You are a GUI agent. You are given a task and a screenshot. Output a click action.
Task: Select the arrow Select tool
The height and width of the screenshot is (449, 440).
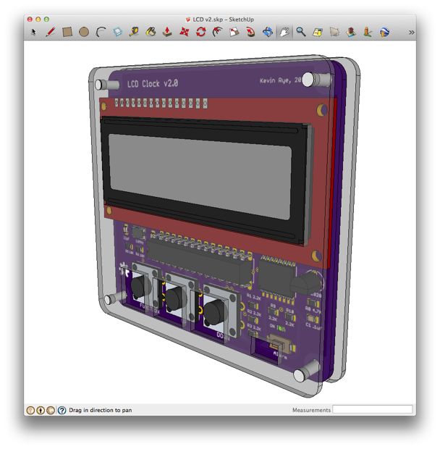(34, 32)
